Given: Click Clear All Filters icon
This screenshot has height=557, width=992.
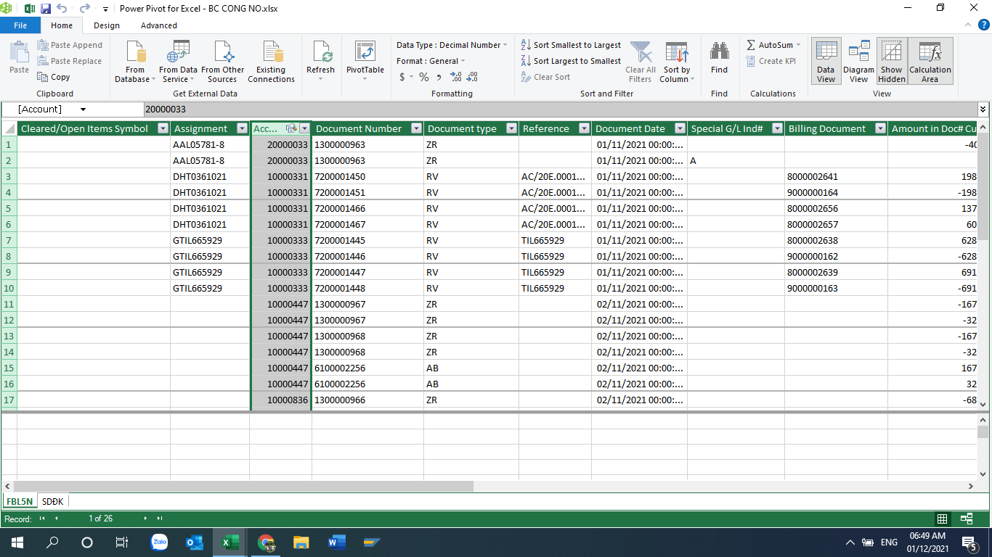Looking at the screenshot, I should tap(641, 54).
